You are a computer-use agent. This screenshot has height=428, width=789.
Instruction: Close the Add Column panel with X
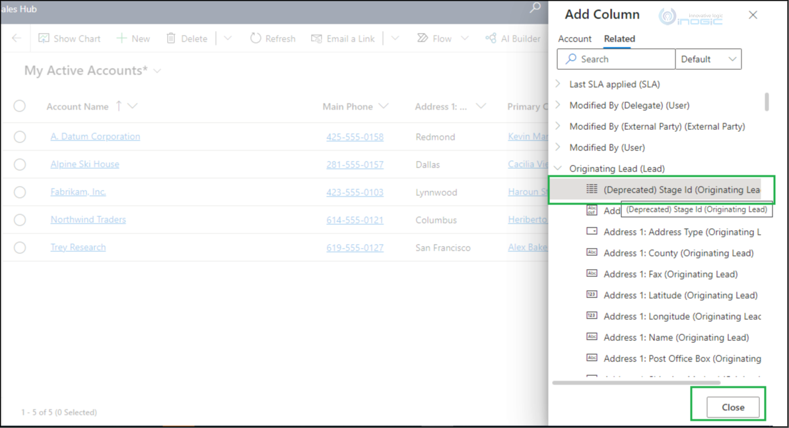[x=753, y=15]
